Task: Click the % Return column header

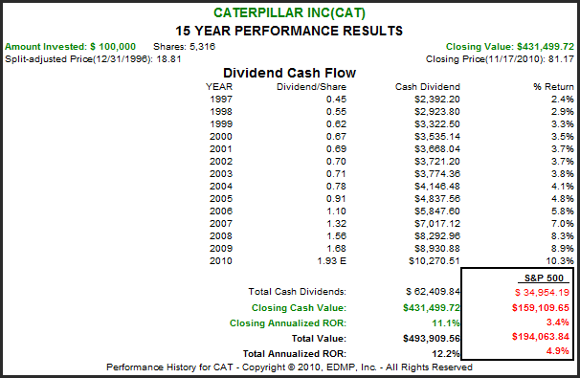Action: click(x=553, y=87)
